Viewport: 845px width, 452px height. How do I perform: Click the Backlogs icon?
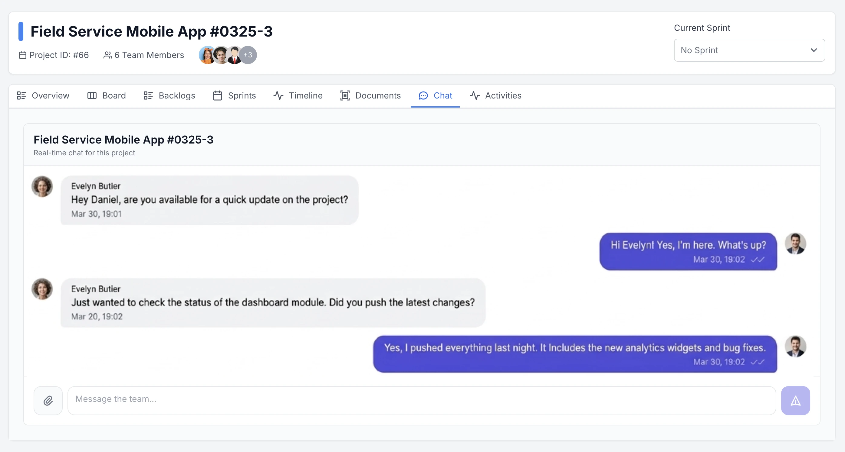pyautogui.click(x=148, y=96)
